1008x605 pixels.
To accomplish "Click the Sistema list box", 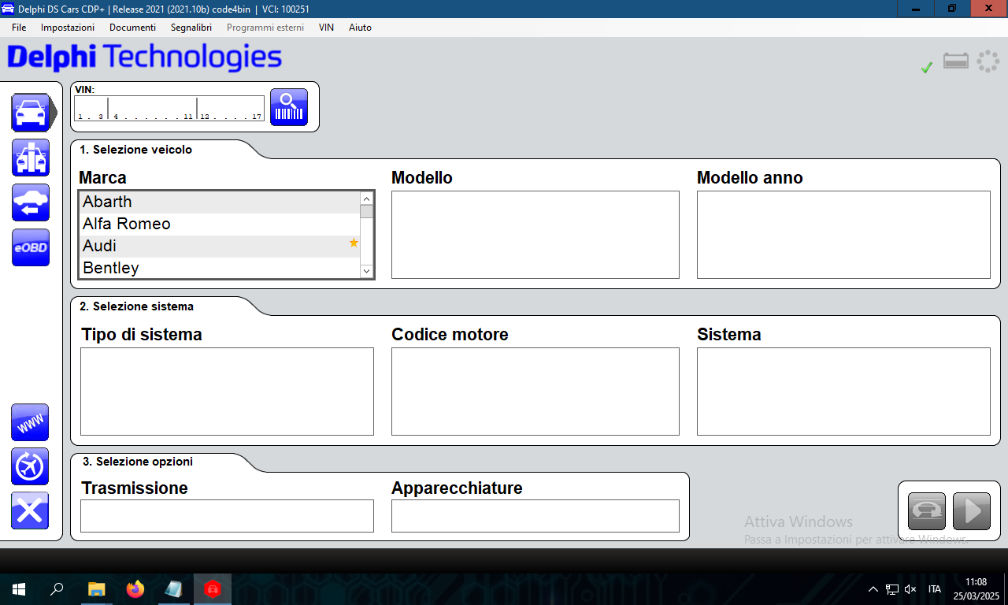I will [x=843, y=392].
